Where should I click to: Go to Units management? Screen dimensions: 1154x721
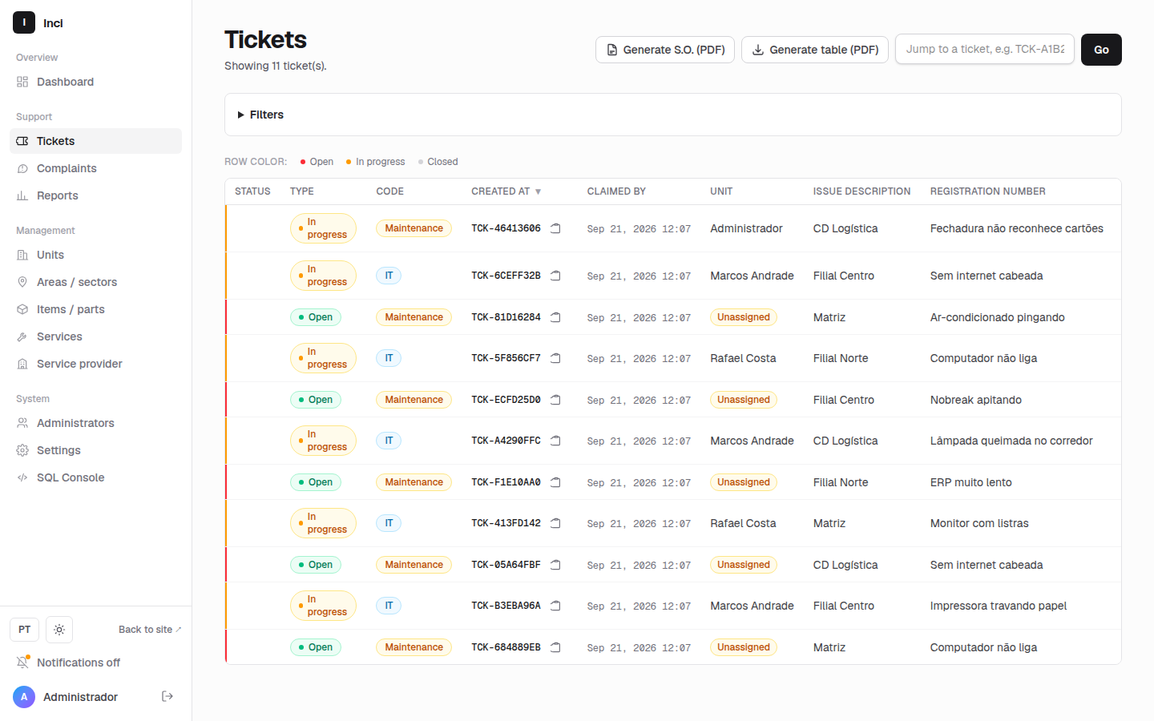click(x=95, y=255)
